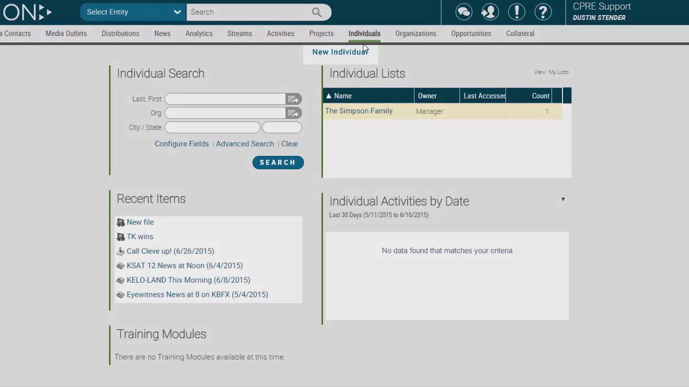Open Eyewitness News at 8 on KBFX
Viewport: 689px width, 387px height.
tap(197, 295)
